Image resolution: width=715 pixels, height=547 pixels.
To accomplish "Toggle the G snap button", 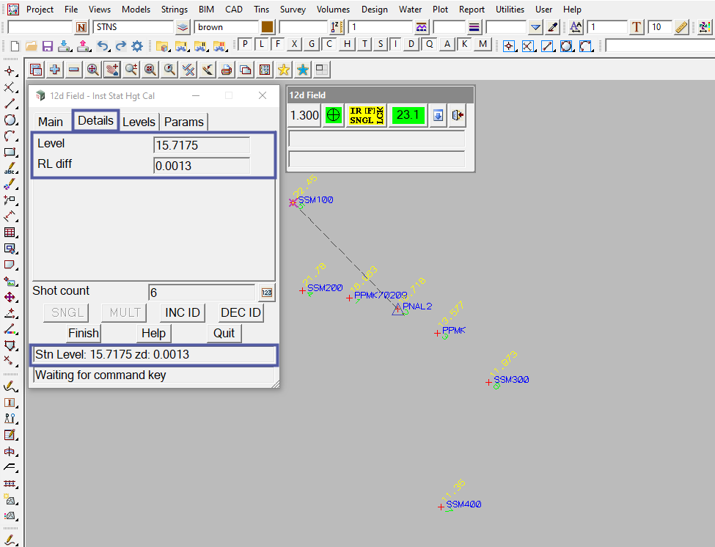I will pos(312,44).
